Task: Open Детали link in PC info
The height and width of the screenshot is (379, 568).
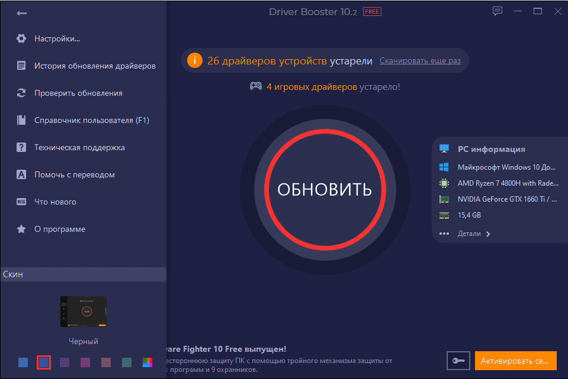Action: (x=468, y=234)
